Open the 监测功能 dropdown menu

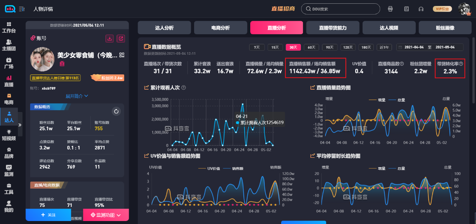click(x=106, y=215)
